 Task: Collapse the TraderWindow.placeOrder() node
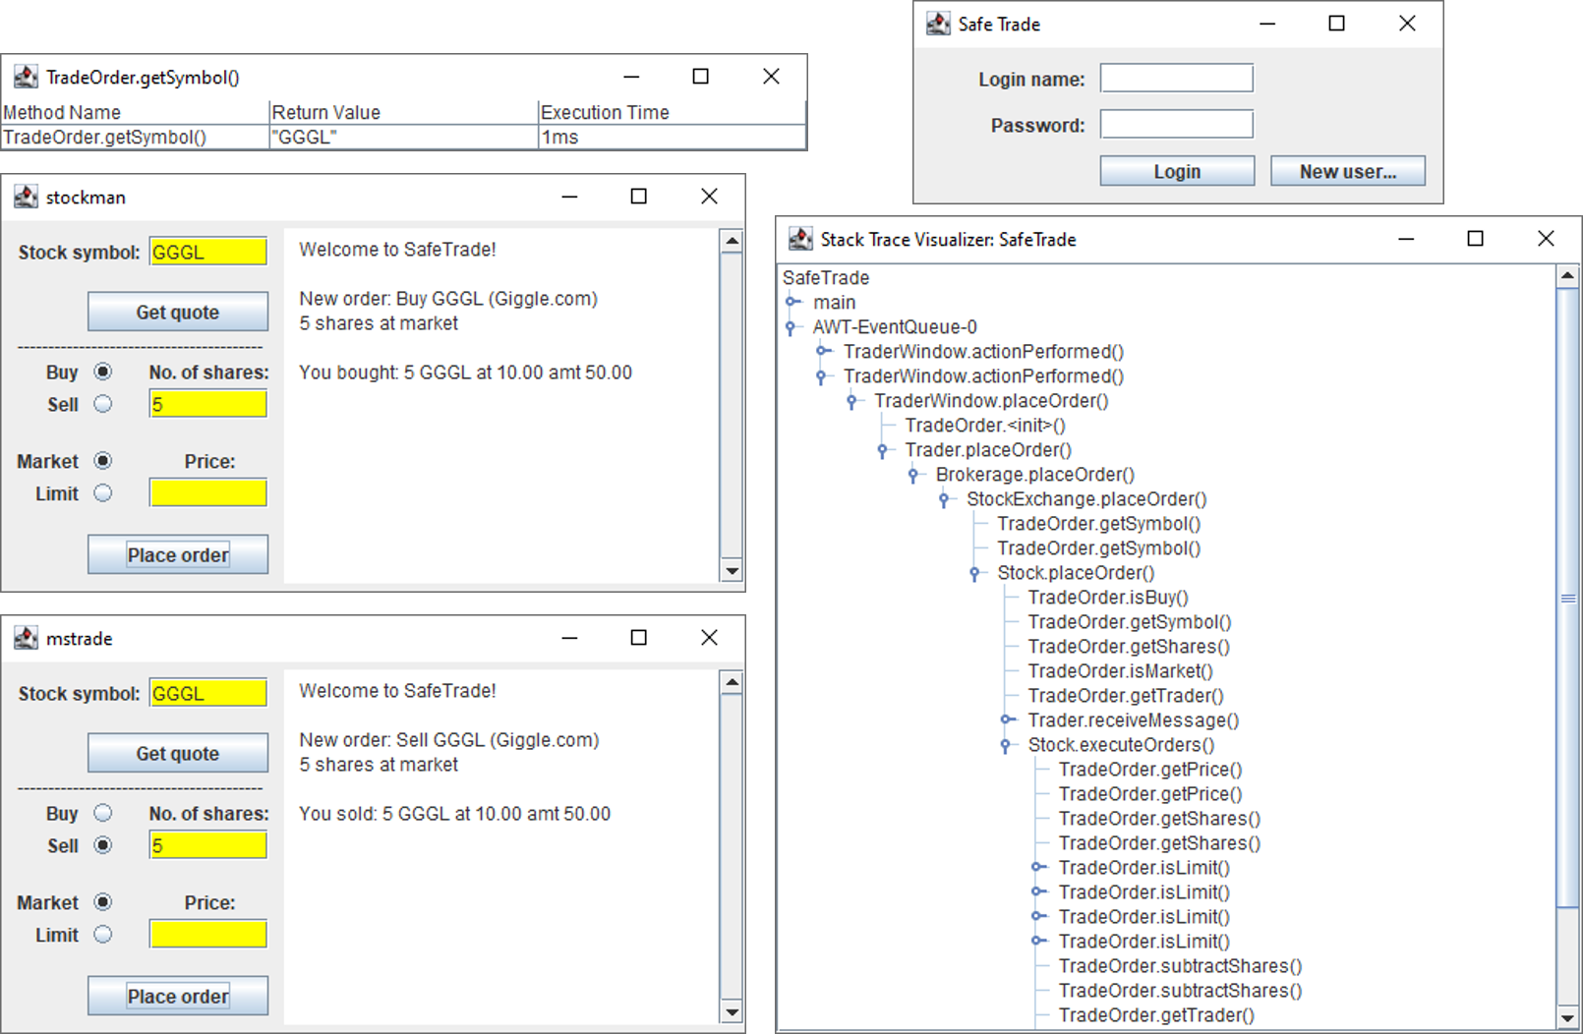point(851,401)
